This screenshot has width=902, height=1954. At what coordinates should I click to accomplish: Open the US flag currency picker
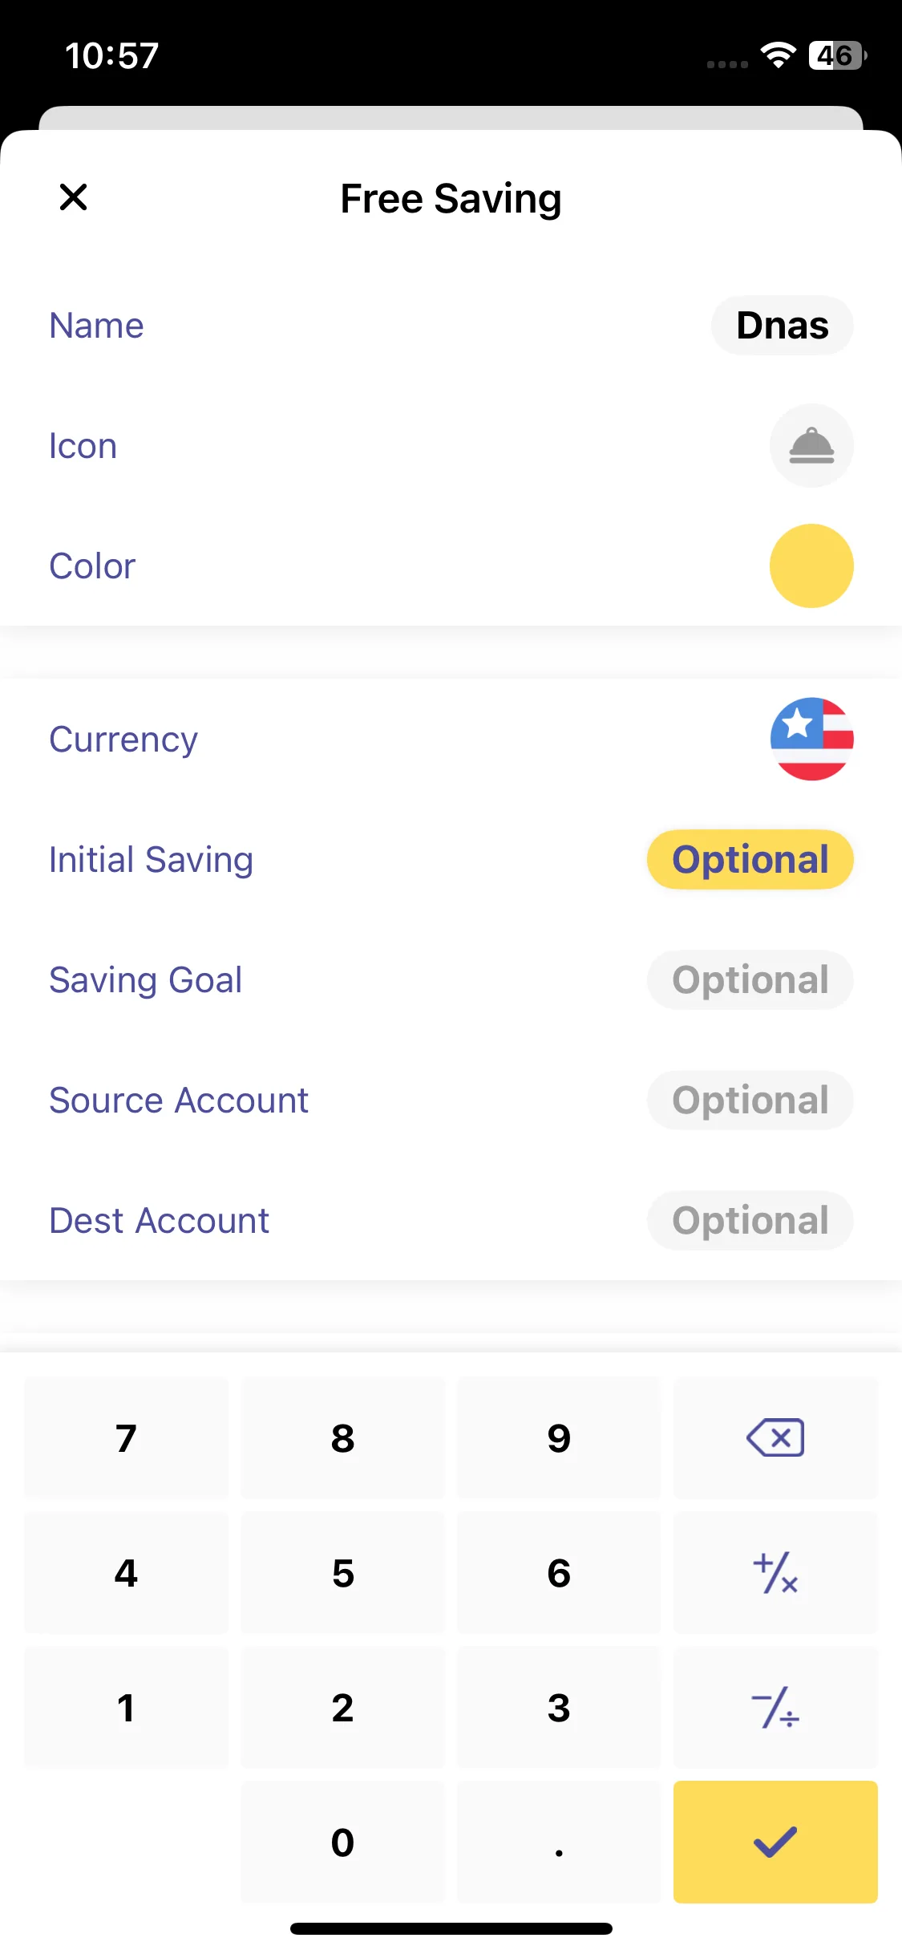(x=811, y=739)
